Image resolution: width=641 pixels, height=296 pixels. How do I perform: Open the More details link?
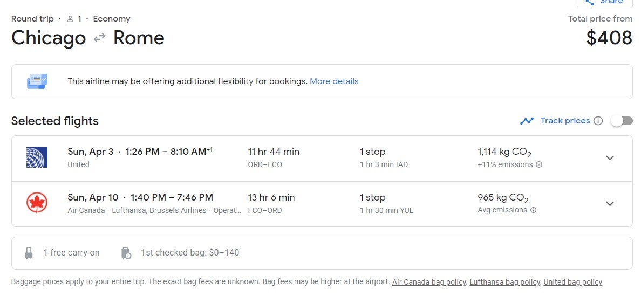334,81
